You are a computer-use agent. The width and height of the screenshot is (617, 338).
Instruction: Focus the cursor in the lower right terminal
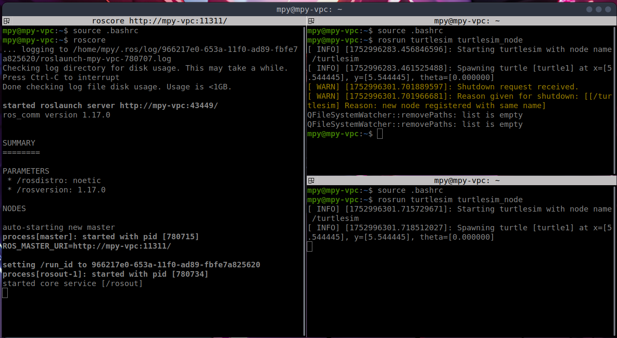(x=310, y=246)
